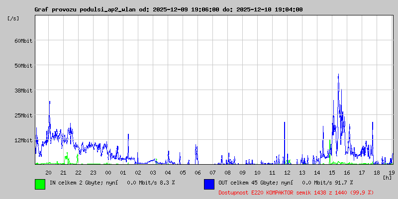Click the hour label '21' on the x-axis

click(x=64, y=173)
